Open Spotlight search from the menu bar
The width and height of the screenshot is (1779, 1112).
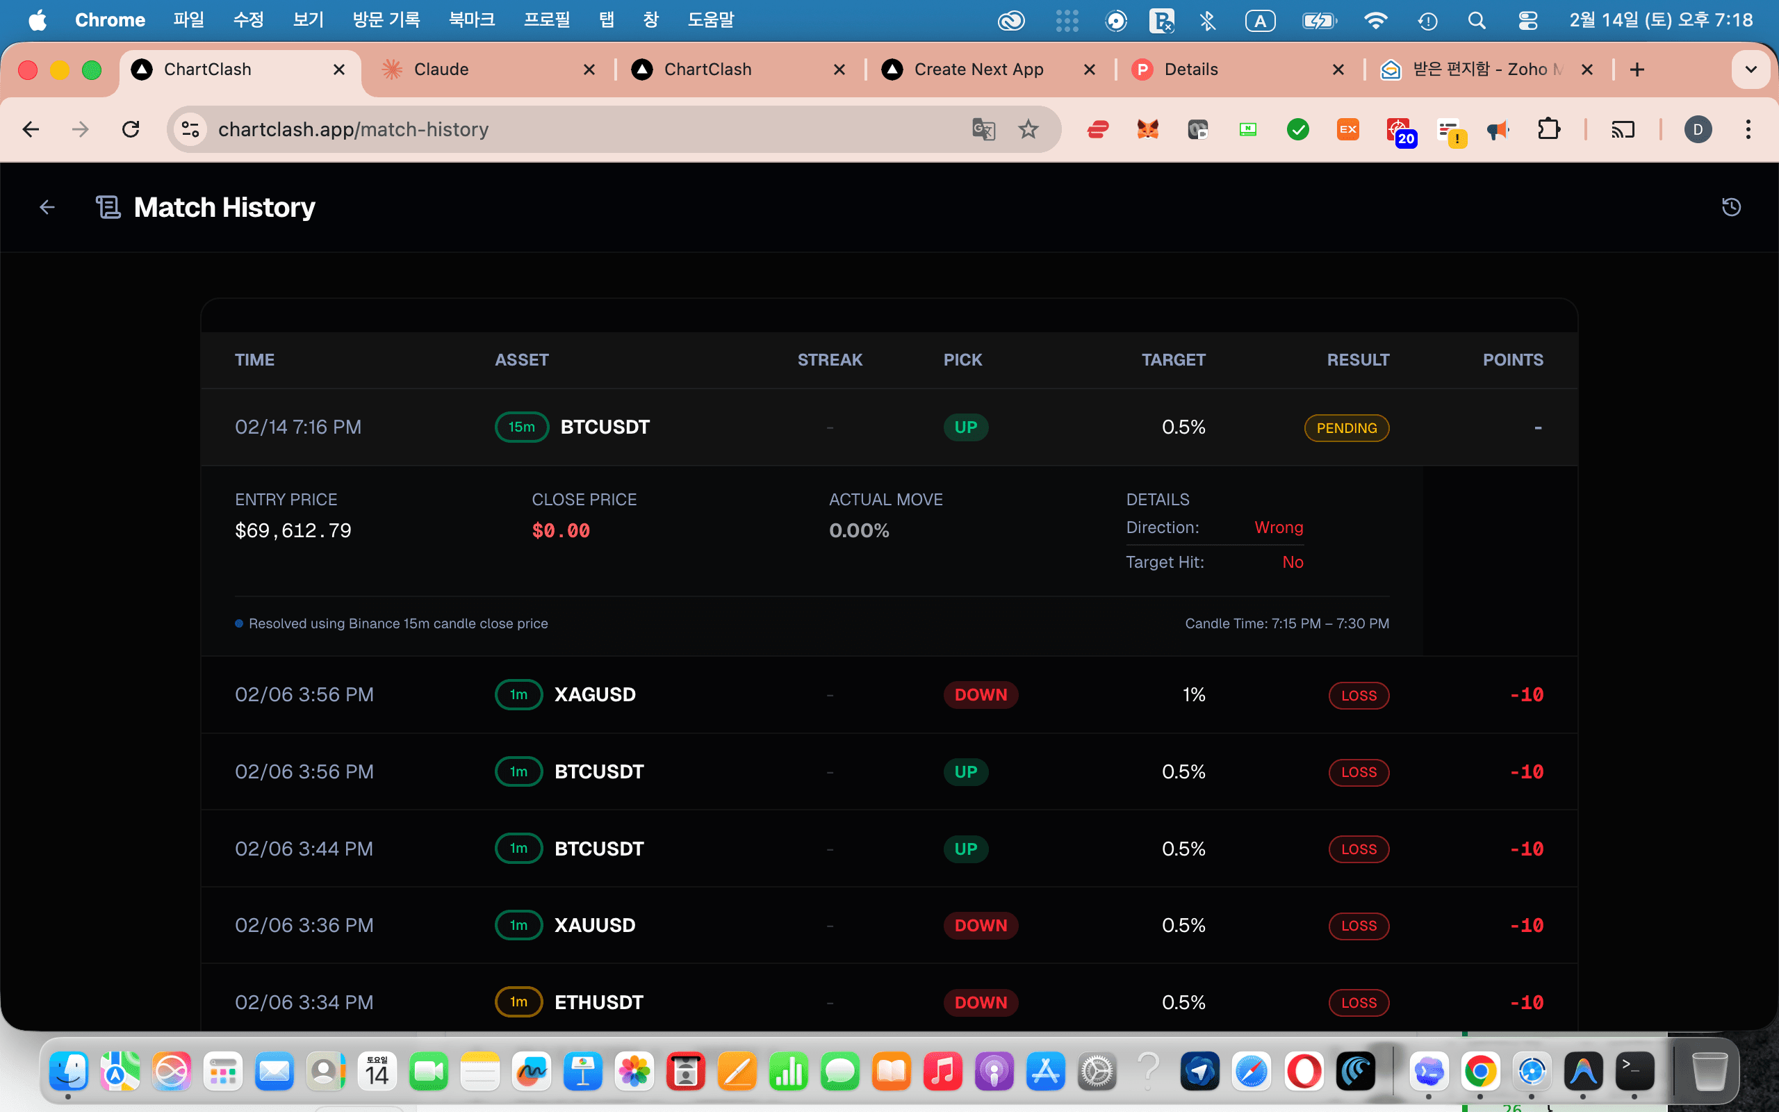[1477, 20]
